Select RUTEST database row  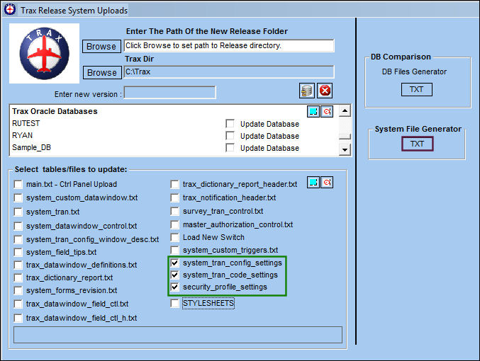click(x=26, y=123)
